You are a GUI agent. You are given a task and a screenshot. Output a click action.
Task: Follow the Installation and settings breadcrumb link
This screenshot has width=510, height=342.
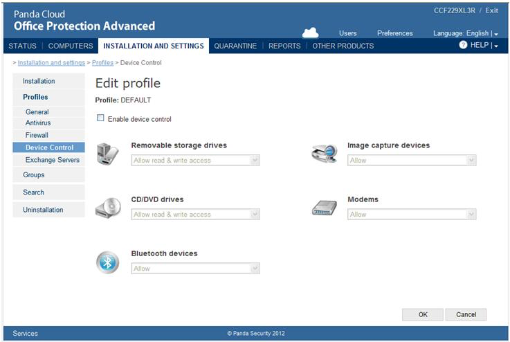pos(51,62)
